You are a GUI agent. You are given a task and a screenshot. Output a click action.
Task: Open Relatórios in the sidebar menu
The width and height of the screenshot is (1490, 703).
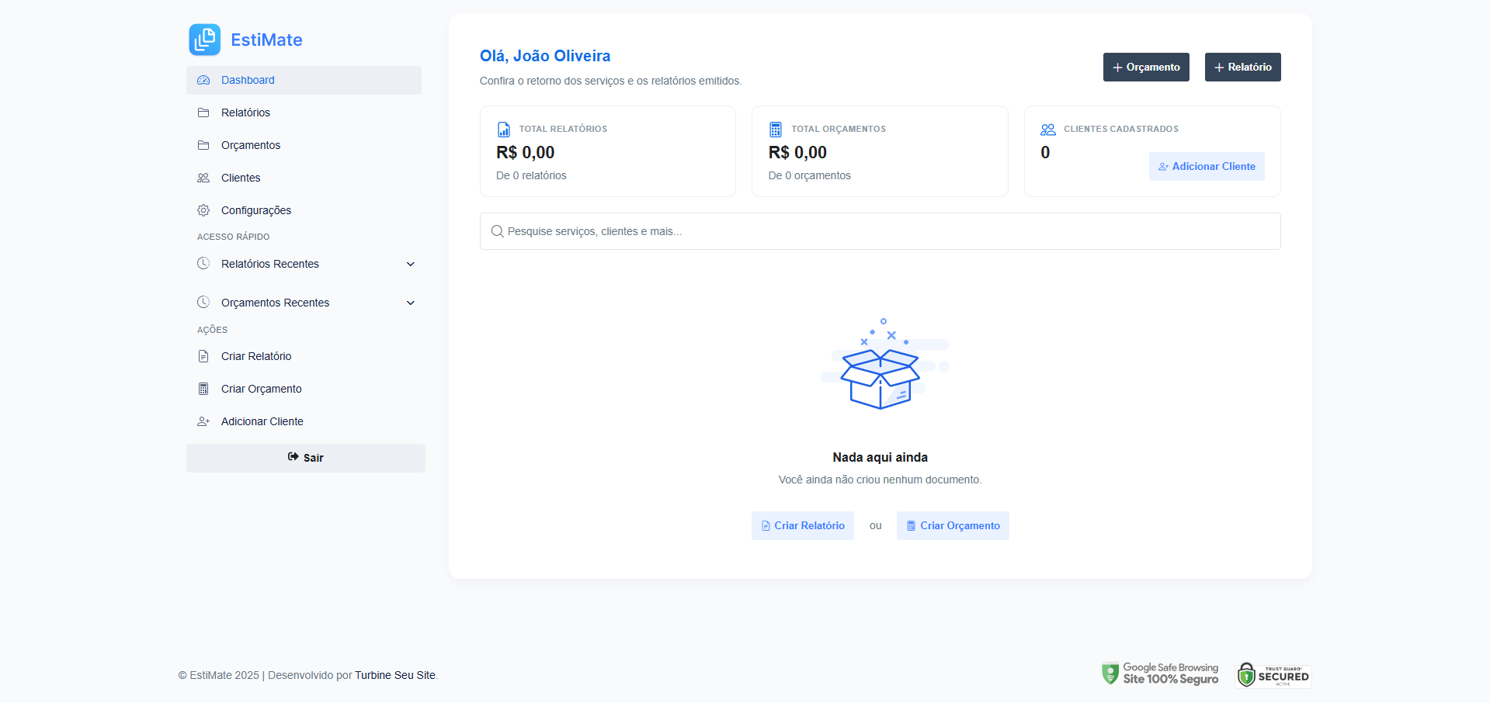[x=245, y=113]
